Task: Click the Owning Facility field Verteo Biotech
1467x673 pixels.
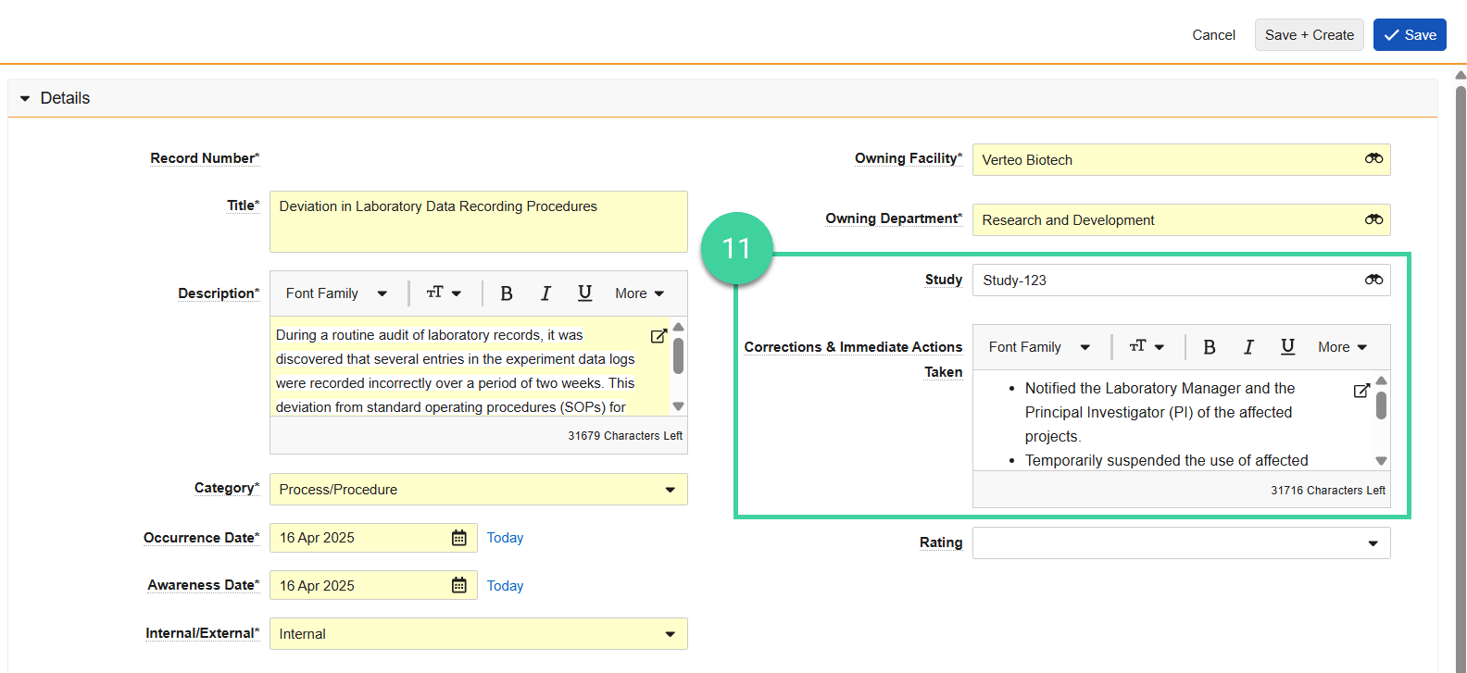Action: (x=1182, y=159)
